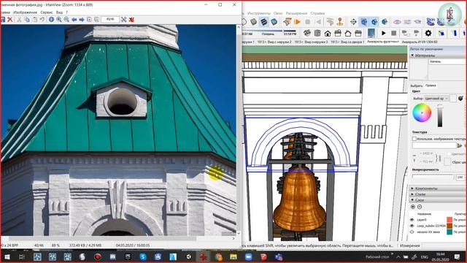Open the Справка menu in SketchUp

pyautogui.click(x=317, y=13)
